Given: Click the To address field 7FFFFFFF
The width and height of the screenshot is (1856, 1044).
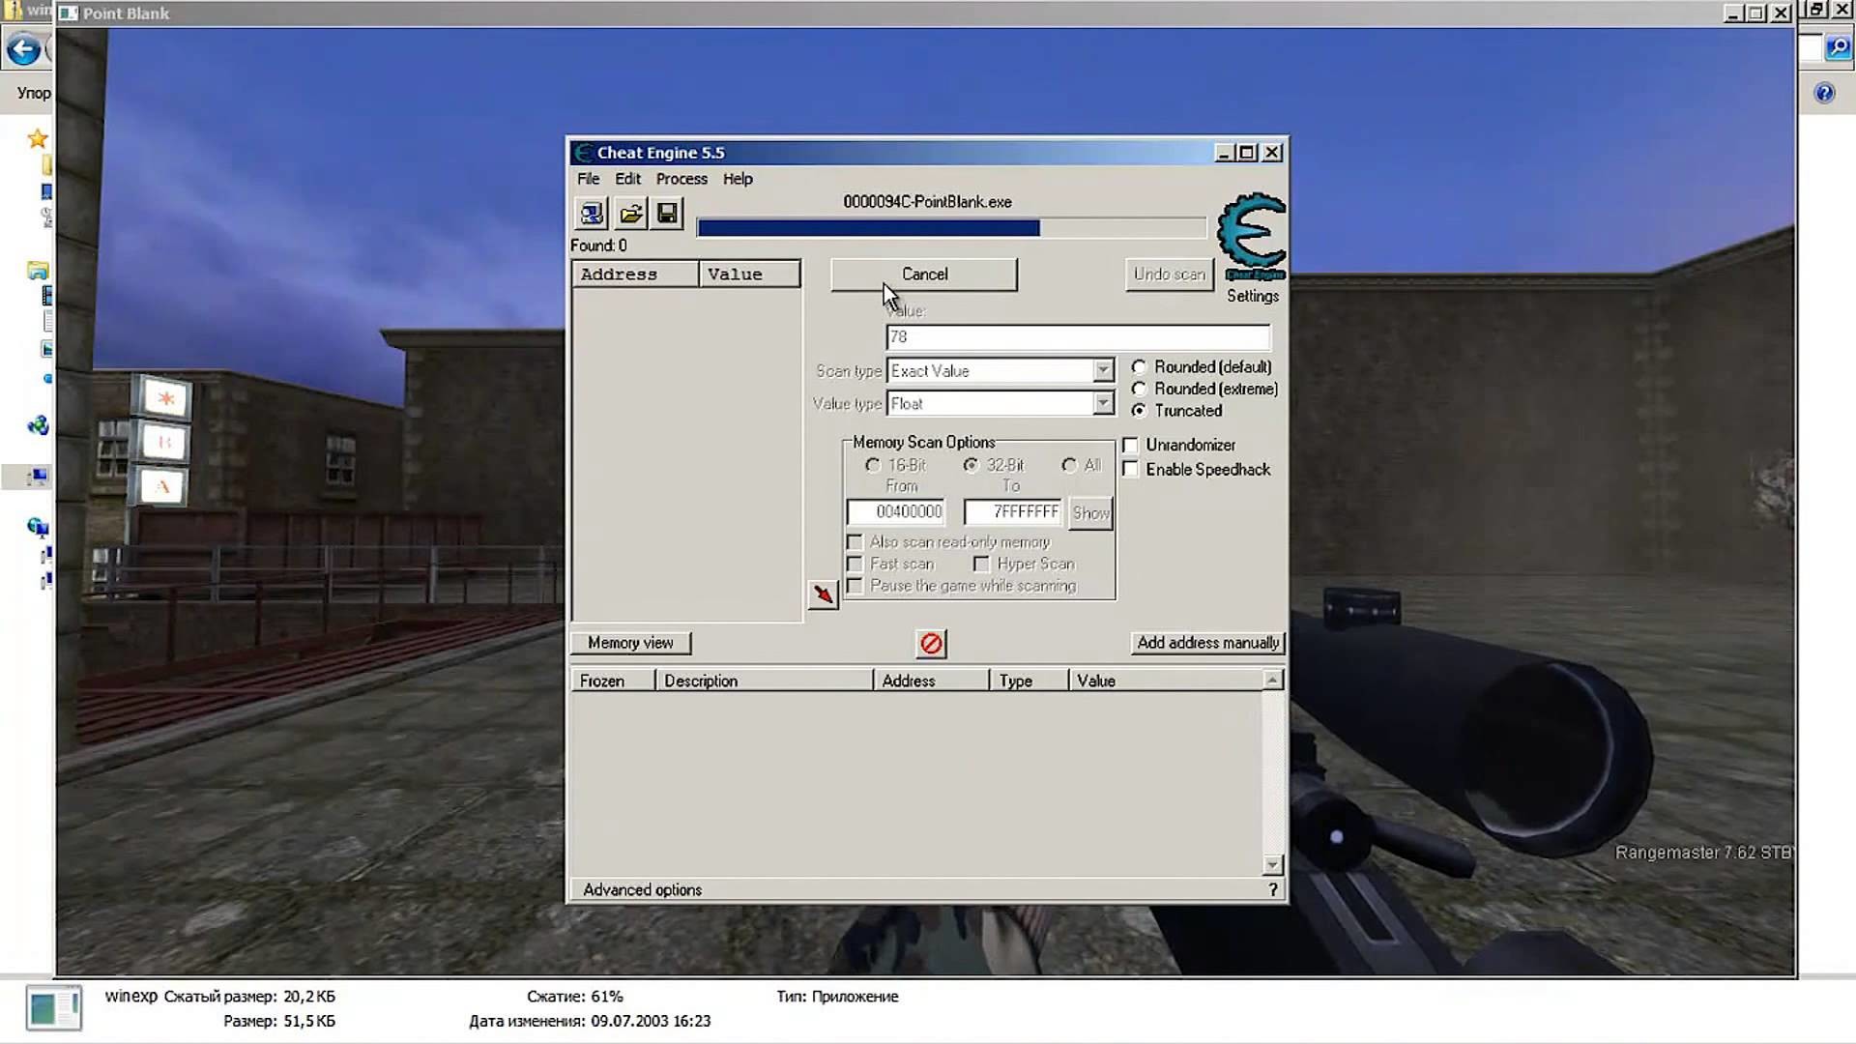Looking at the screenshot, I should (x=1012, y=512).
